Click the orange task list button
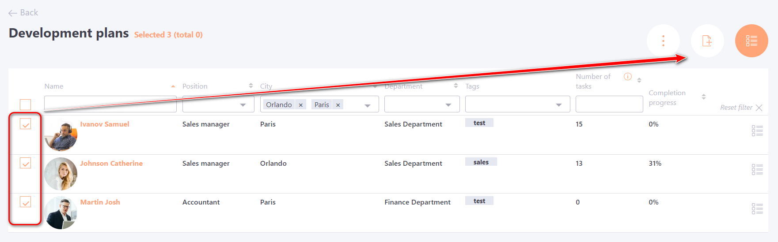This screenshot has width=778, height=242. pos(751,41)
